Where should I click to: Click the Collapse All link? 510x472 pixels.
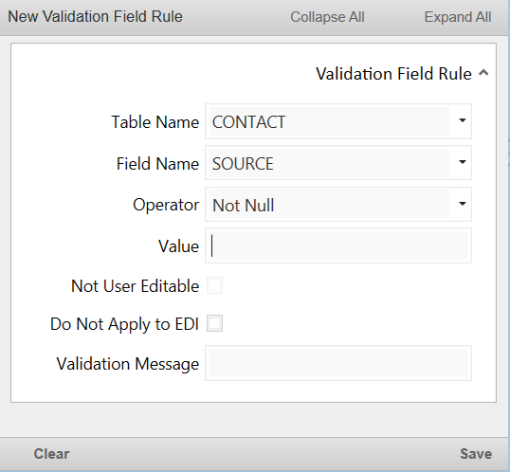(x=327, y=17)
